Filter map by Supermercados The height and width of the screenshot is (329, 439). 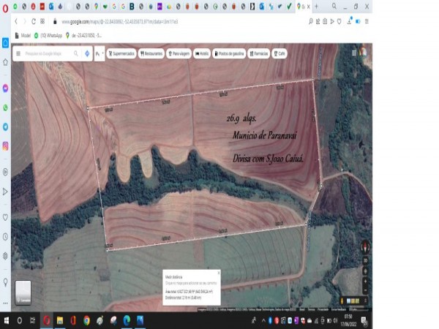121,53
